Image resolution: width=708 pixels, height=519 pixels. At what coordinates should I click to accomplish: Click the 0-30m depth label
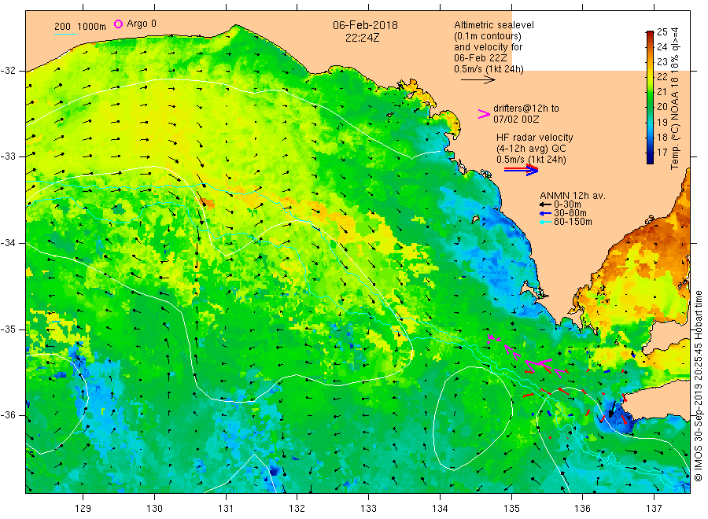(x=567, y=204)
